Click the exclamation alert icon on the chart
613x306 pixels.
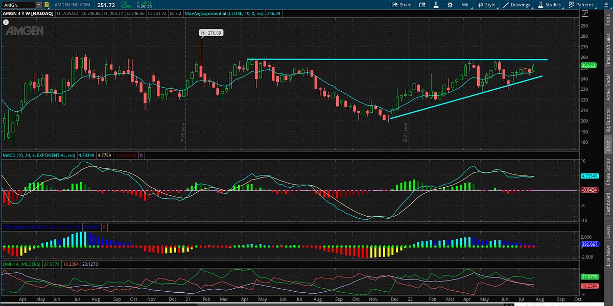5,22
